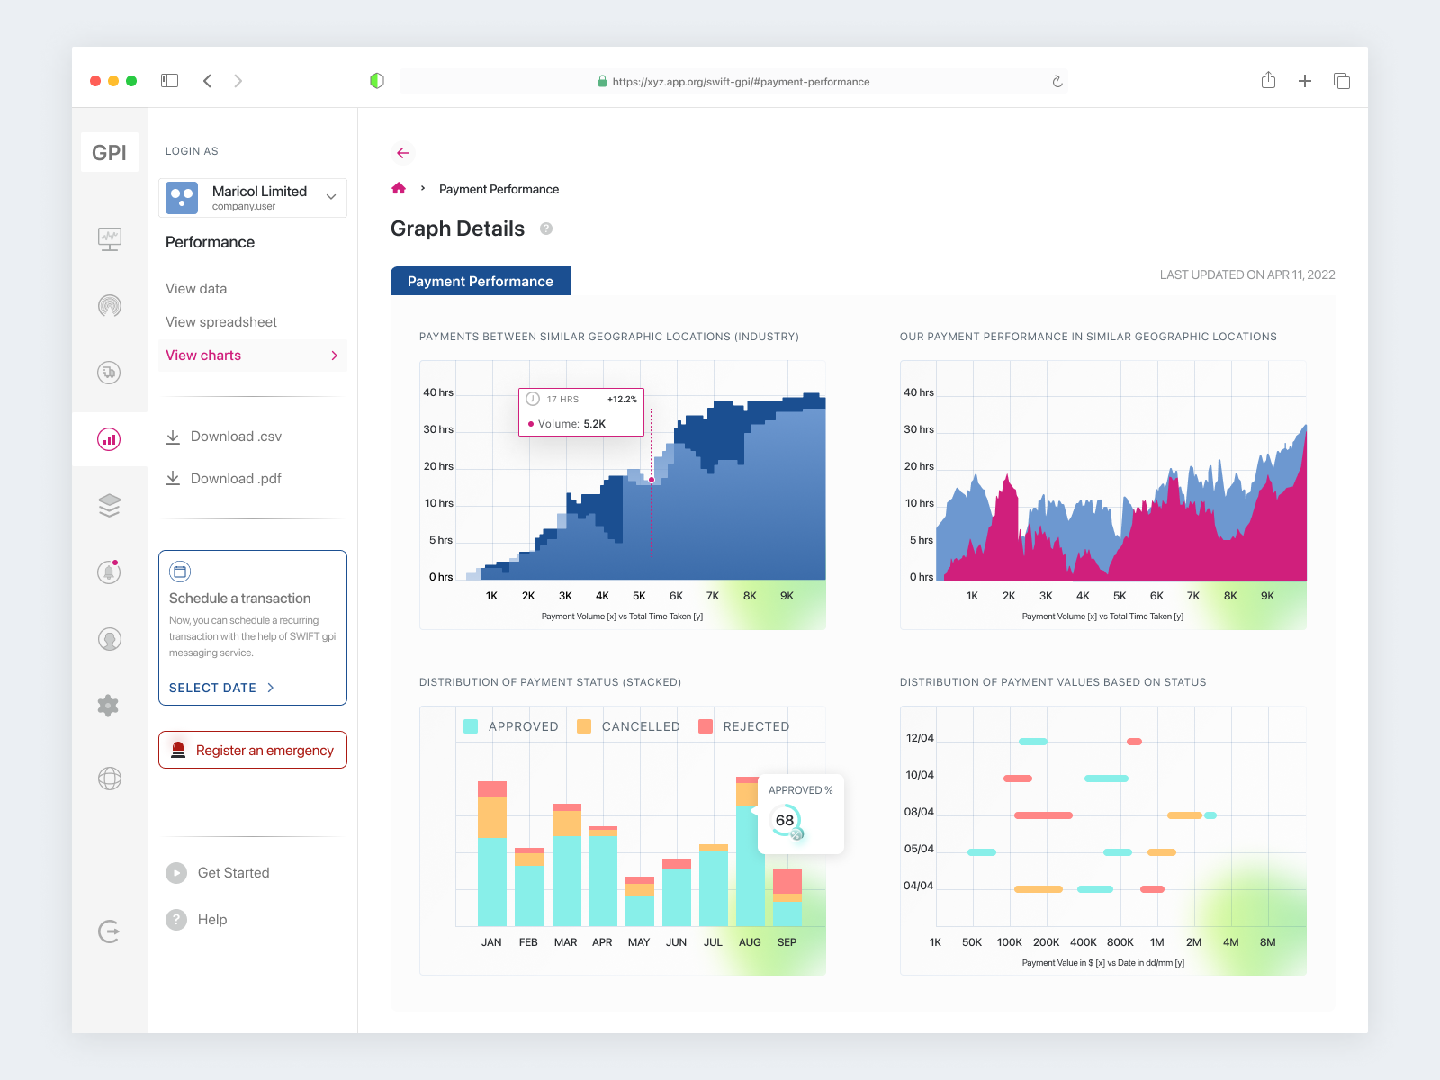Click Register an emergency button
1440x1080 pixels.
[252, 750]
